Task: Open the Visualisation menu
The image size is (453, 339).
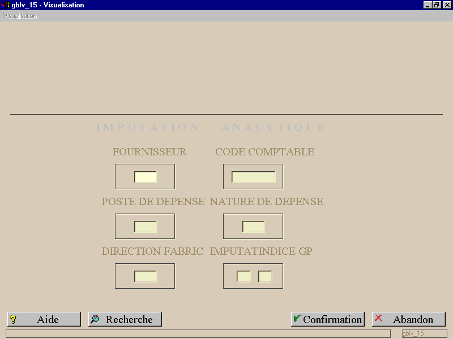Action: [x=20, y=16]
